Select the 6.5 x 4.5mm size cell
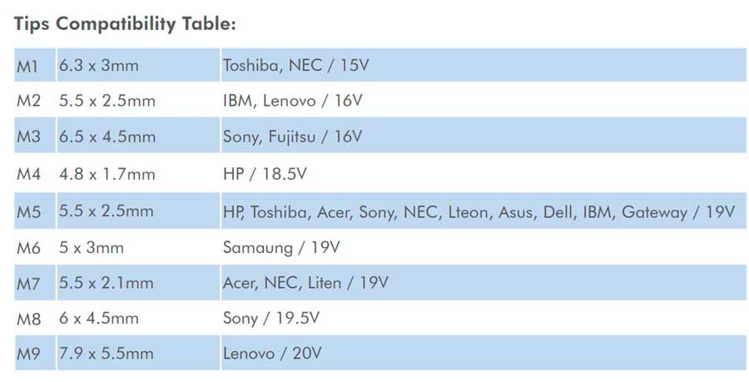The image size is (749, 382). tap(138, 136)
